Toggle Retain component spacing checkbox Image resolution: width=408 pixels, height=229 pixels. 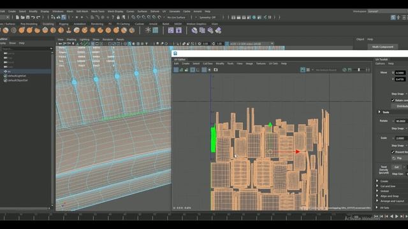tap(393, 101)
